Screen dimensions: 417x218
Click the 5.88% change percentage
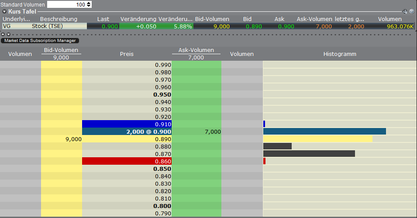183,26
